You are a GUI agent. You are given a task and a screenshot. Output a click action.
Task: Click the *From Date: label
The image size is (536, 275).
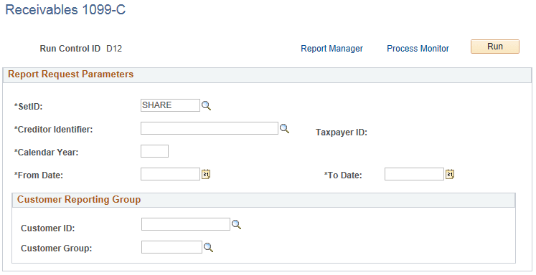pos(39,175)
